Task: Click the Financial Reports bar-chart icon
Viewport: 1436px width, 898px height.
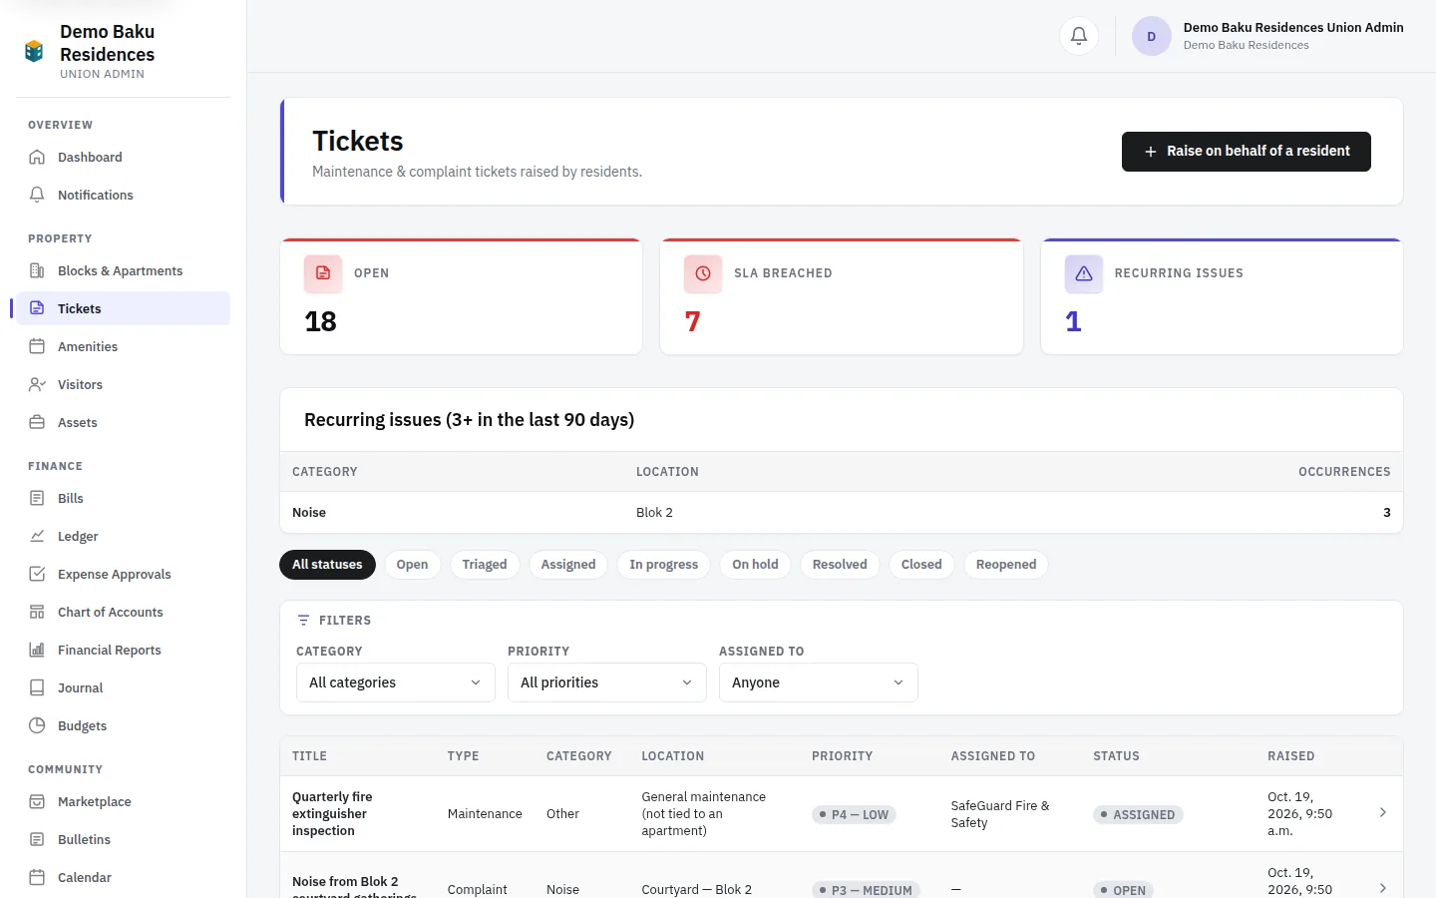Action: [37, 650]
